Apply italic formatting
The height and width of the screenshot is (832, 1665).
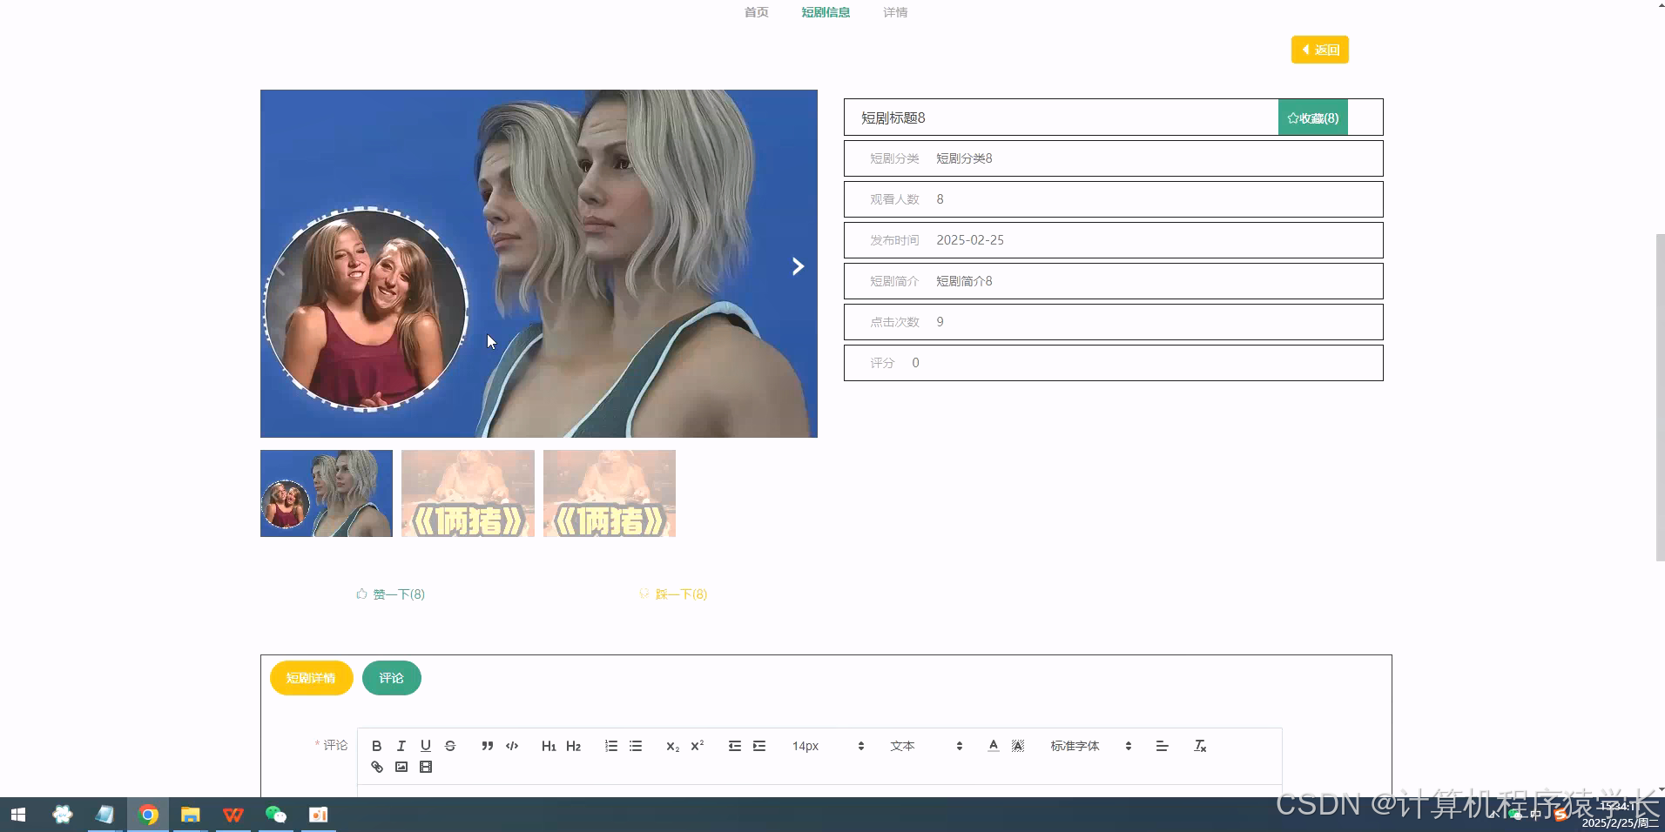[401, 746]
